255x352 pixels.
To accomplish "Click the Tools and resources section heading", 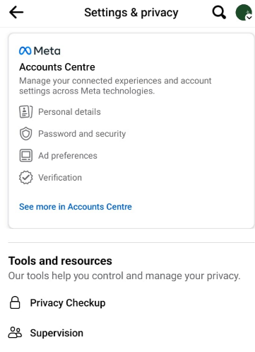I will click(x=60, y=261).
